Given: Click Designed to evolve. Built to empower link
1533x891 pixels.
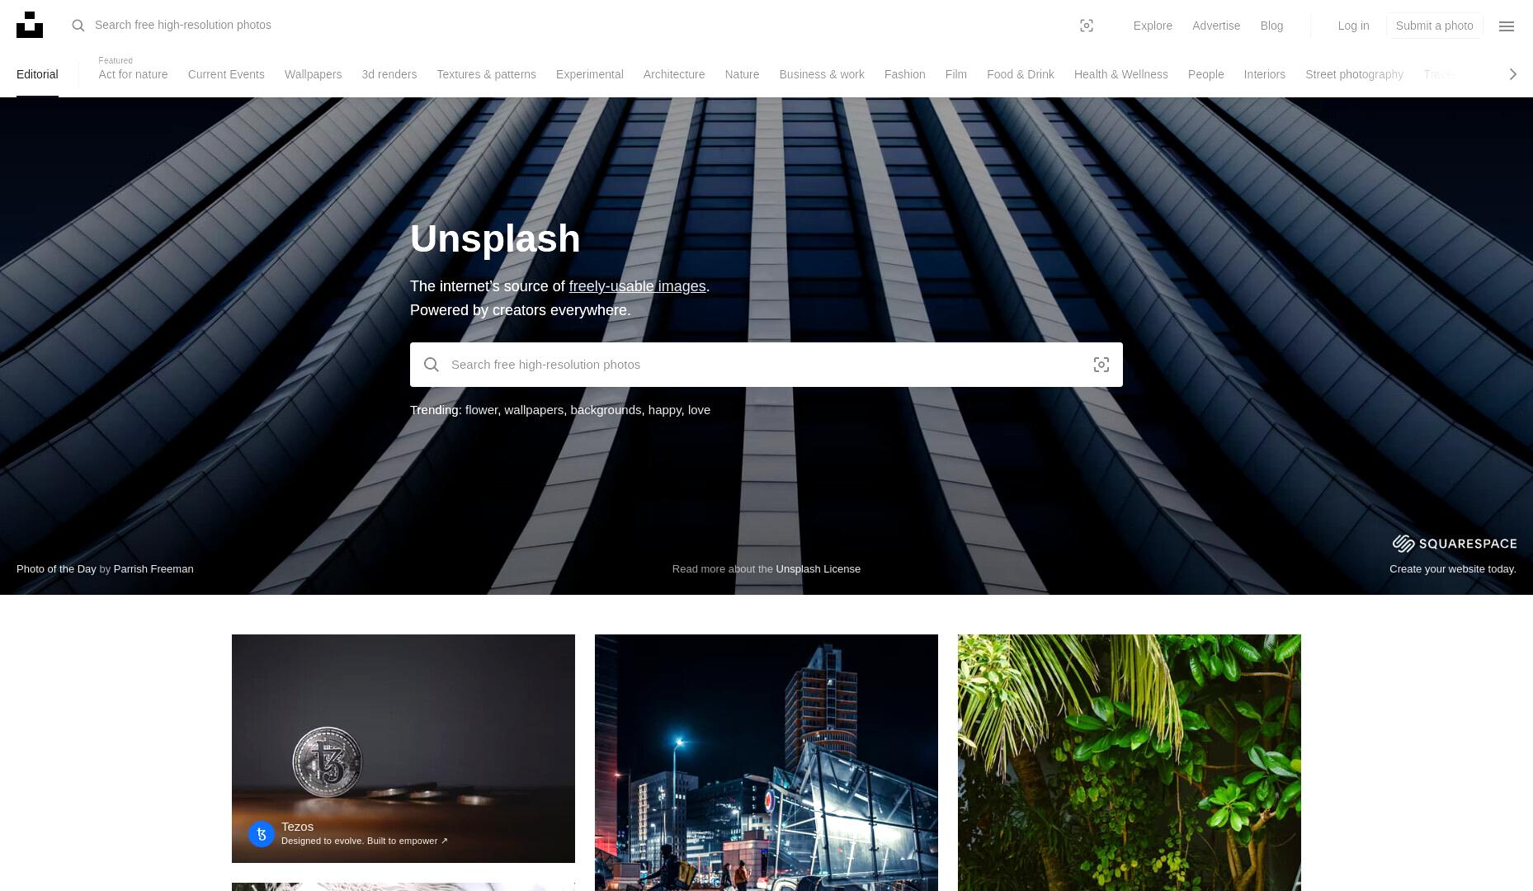Looking at the screenshot, I should 364,841.
